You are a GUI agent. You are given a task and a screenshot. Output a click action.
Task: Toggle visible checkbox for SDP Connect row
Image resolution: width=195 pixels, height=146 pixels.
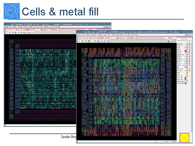click(187, 81)
